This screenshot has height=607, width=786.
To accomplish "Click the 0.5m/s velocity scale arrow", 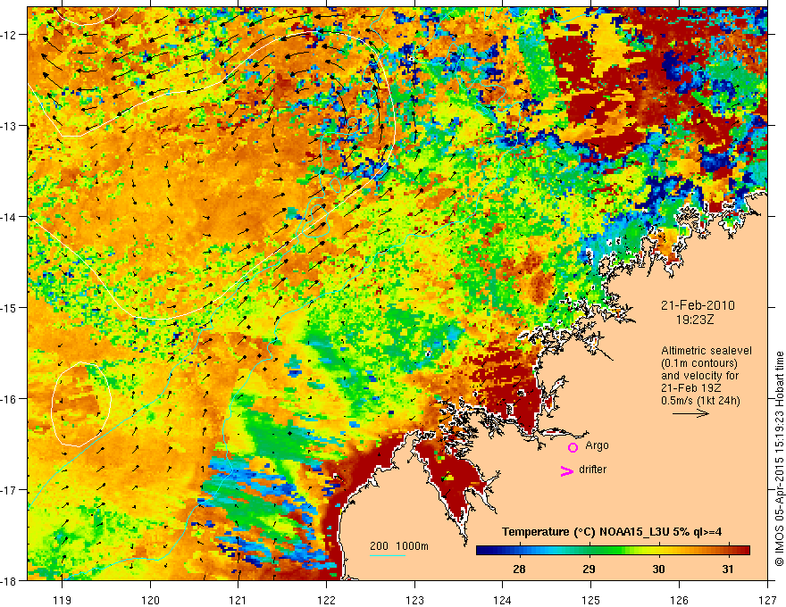I will (x=690, y=413).
